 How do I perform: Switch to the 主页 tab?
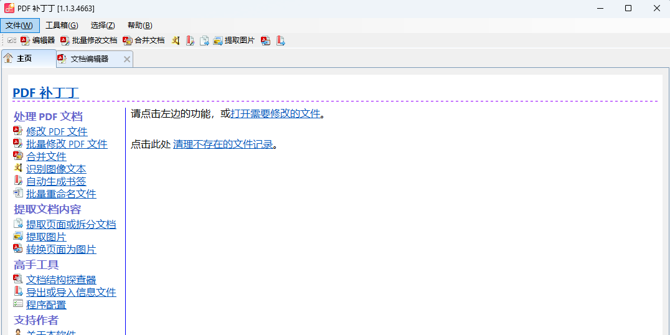click(x=29, y=59)
